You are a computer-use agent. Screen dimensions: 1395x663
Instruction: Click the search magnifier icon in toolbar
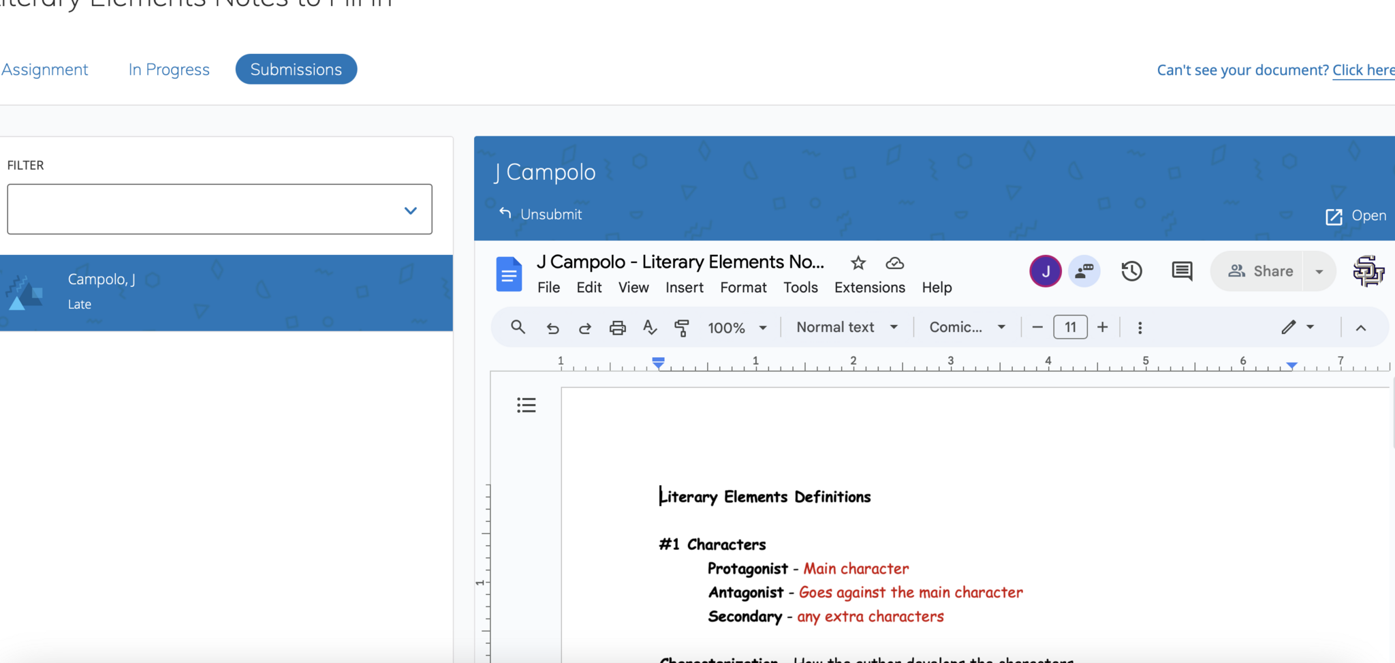[x=518, y=328]
